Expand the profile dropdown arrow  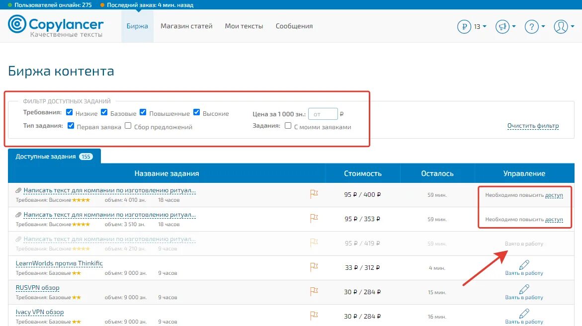[573, 26]
